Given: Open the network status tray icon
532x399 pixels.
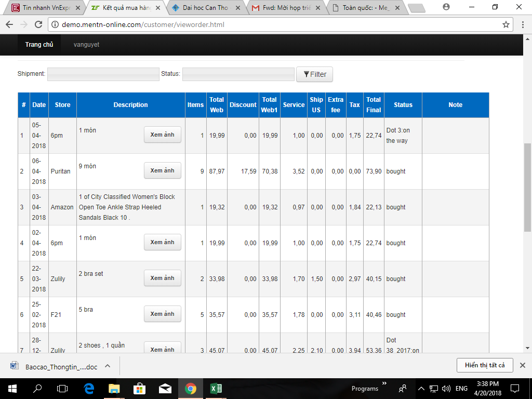Looking at the screenshot, I should click(x=434, y=389).
